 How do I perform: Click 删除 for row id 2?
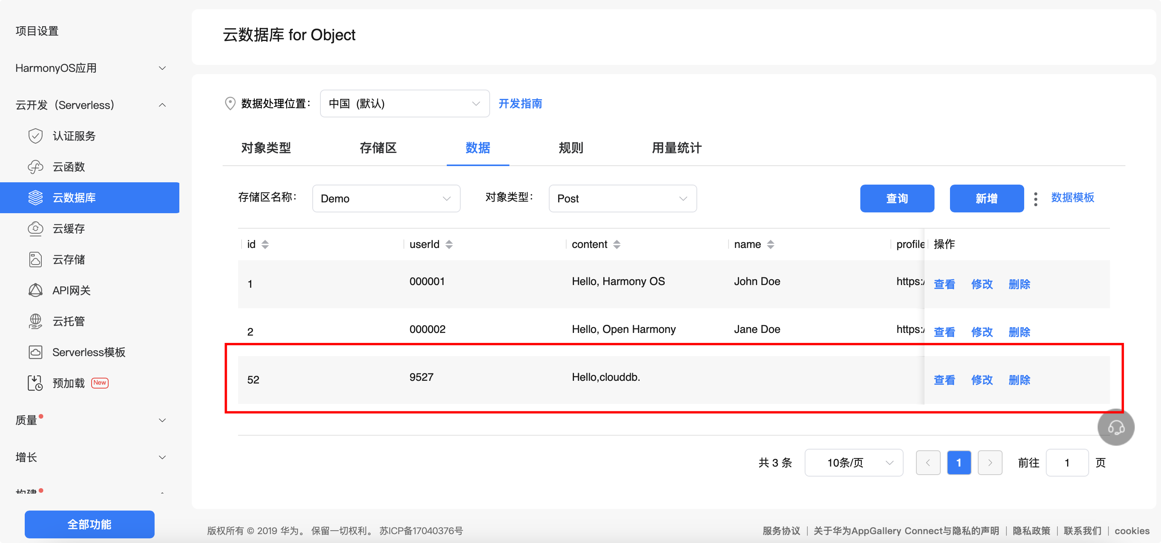(x=1019, y=332)
